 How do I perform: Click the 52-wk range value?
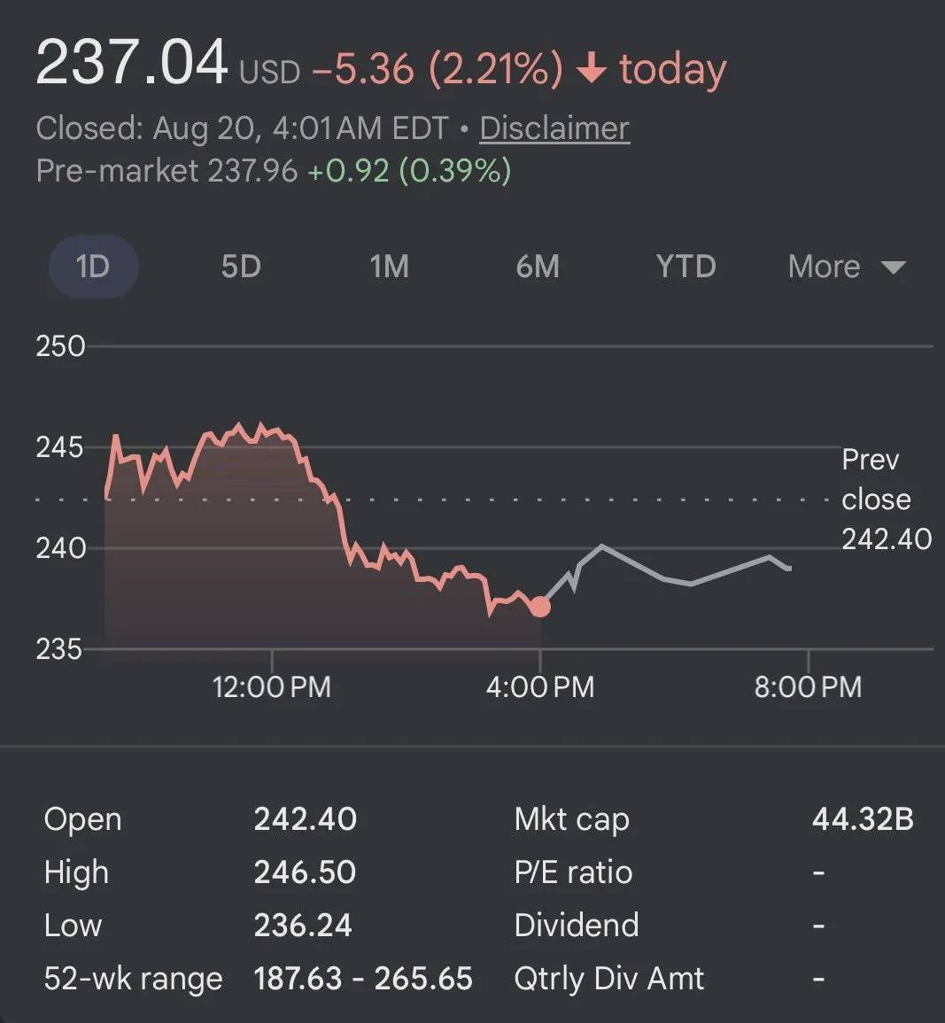[x=363, y=979]
